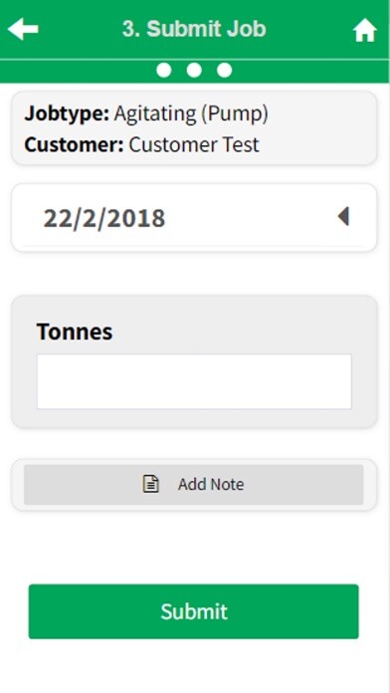Go back using the left arrow icon
This screenshot has width=390, height=693.
click(23, 29)
